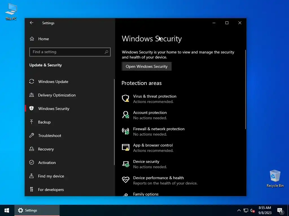Open App & browser control
The height and width of the screenshot is (216, 289).
click(147, 148)
